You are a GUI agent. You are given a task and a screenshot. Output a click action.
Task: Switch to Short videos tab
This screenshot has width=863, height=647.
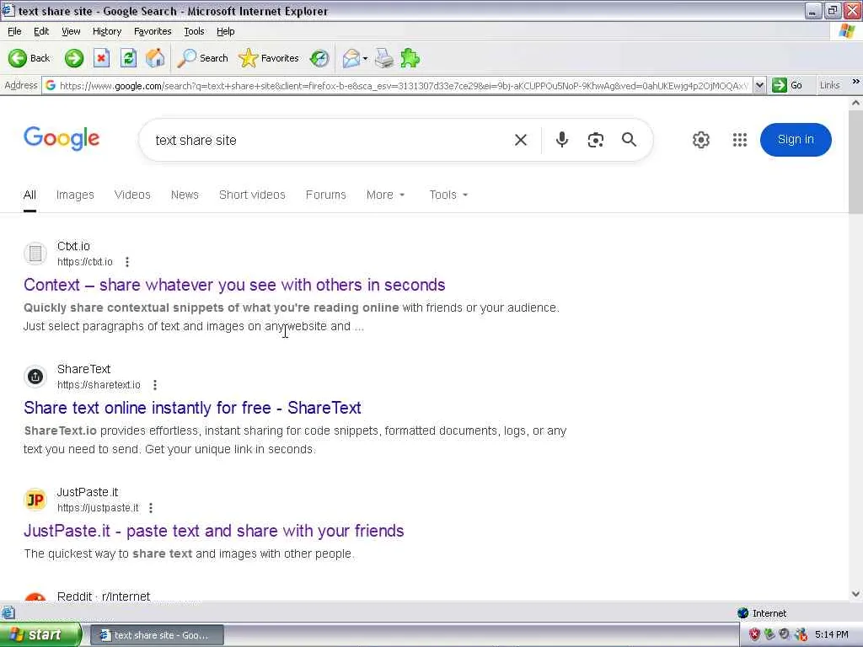point(252,195)
